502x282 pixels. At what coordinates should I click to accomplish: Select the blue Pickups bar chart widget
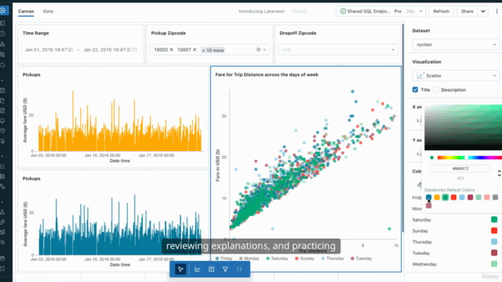click(x=113, y=221)
